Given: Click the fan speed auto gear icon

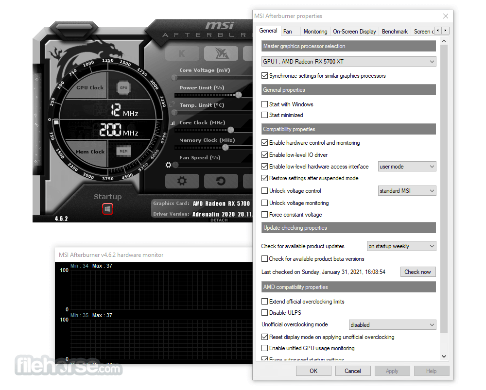Looking at the screenshot, I should pyautogui.click(x=168, y=165).
